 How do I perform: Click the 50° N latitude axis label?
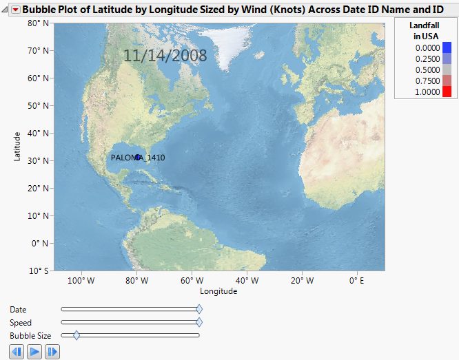point(39,106)
